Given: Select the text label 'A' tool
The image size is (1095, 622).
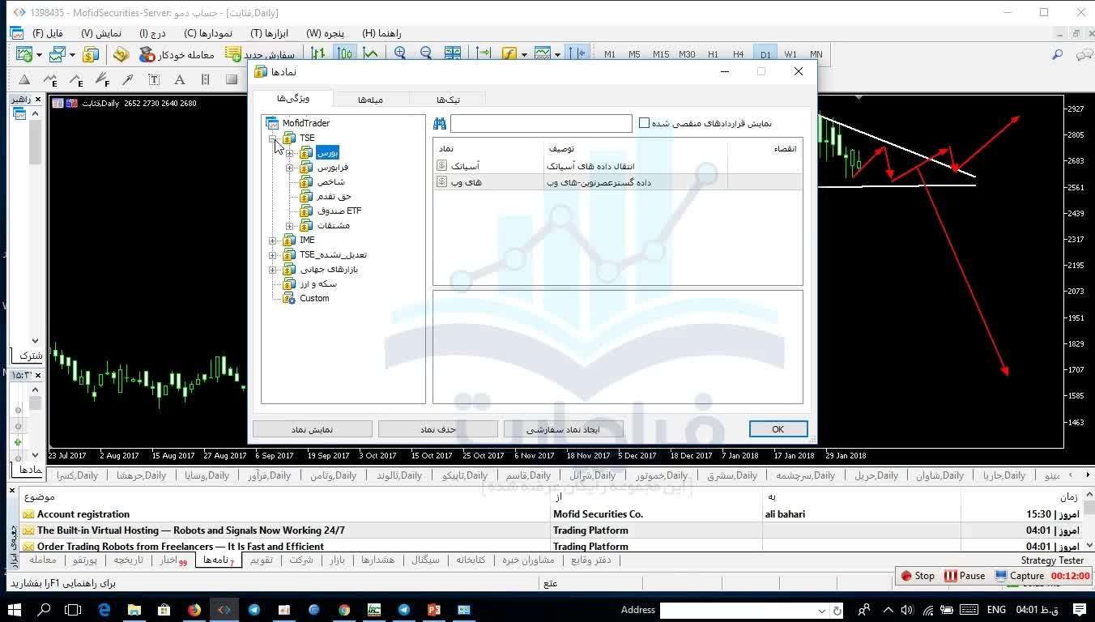Looking at the screenshot, I should (180, 79).
